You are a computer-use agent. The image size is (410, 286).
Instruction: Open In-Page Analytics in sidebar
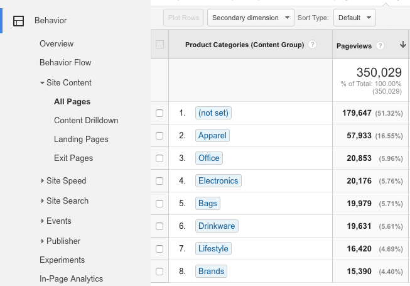tap(71, 278)
